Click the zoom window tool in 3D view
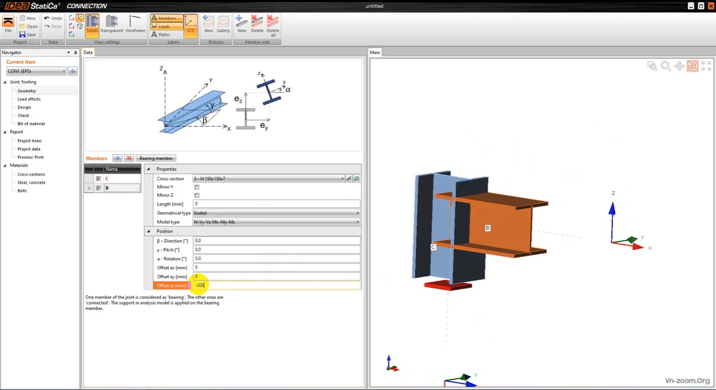This screenshot has width=716, height=390. 652,66
